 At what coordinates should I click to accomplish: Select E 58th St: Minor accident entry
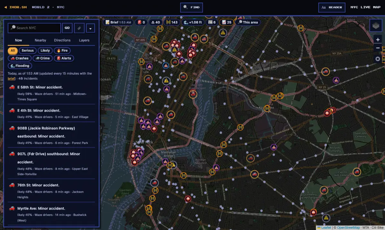pos(51,93)
